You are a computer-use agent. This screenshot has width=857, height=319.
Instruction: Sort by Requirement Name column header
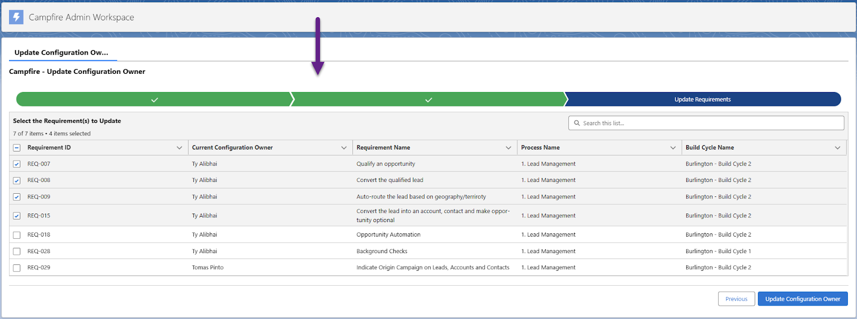(384, 148)
